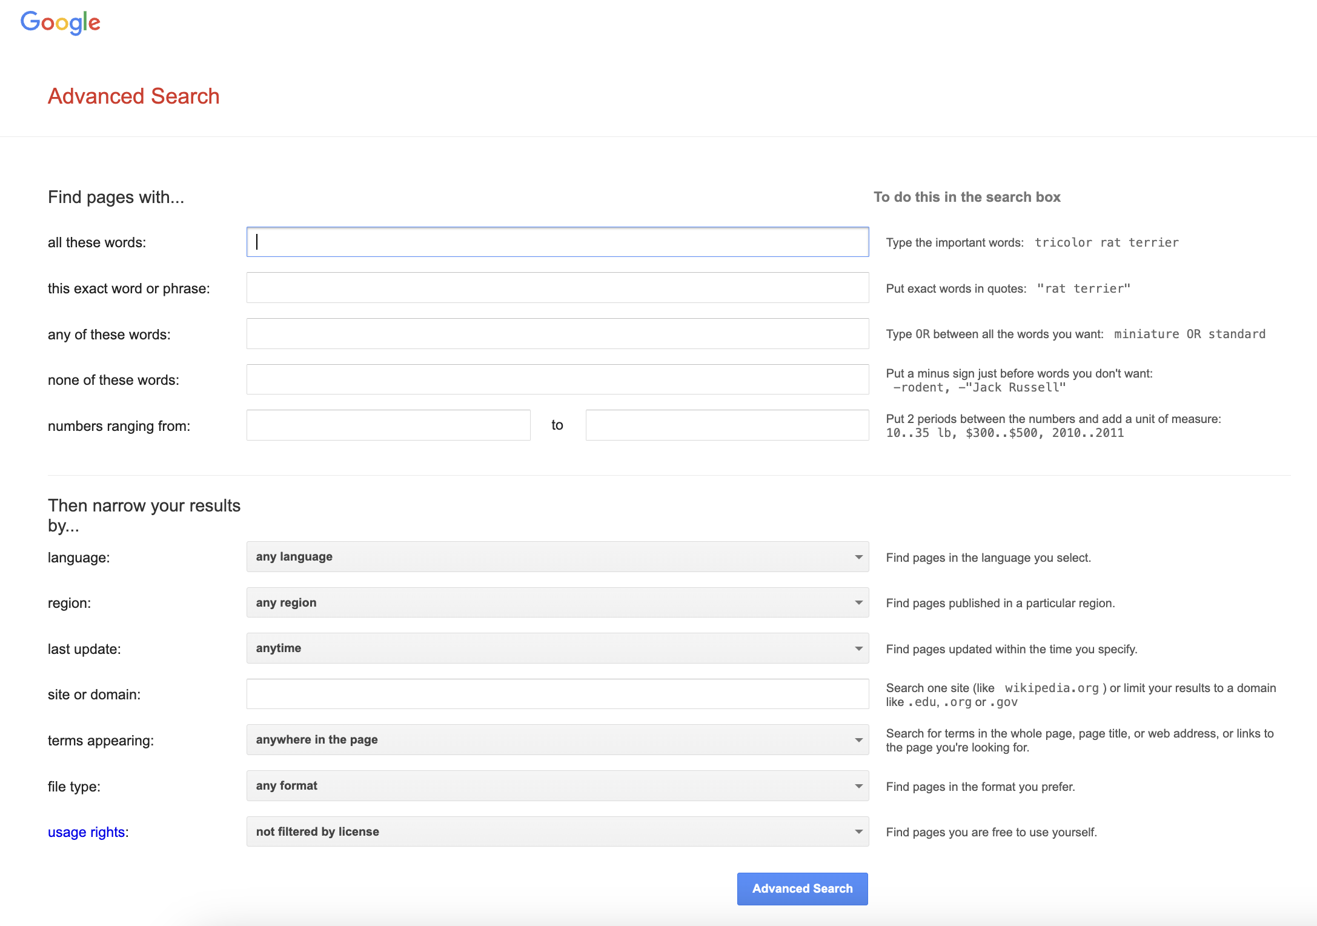Click the 'numbers ranging from' start field
This screenshot has width=1317, height=926.
tap(388, 425)
